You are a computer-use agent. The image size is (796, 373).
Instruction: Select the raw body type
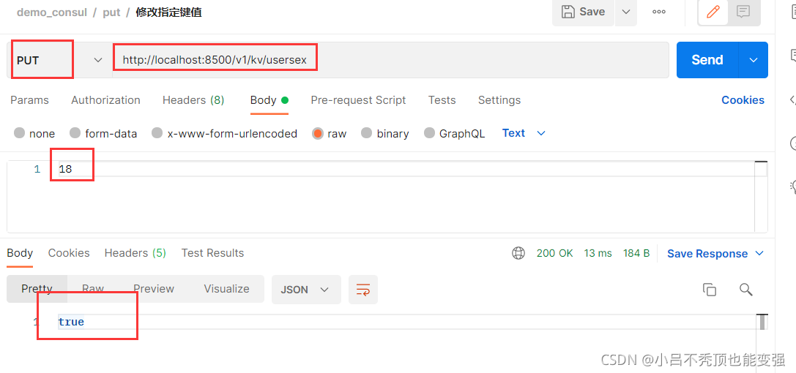point(330,133)
